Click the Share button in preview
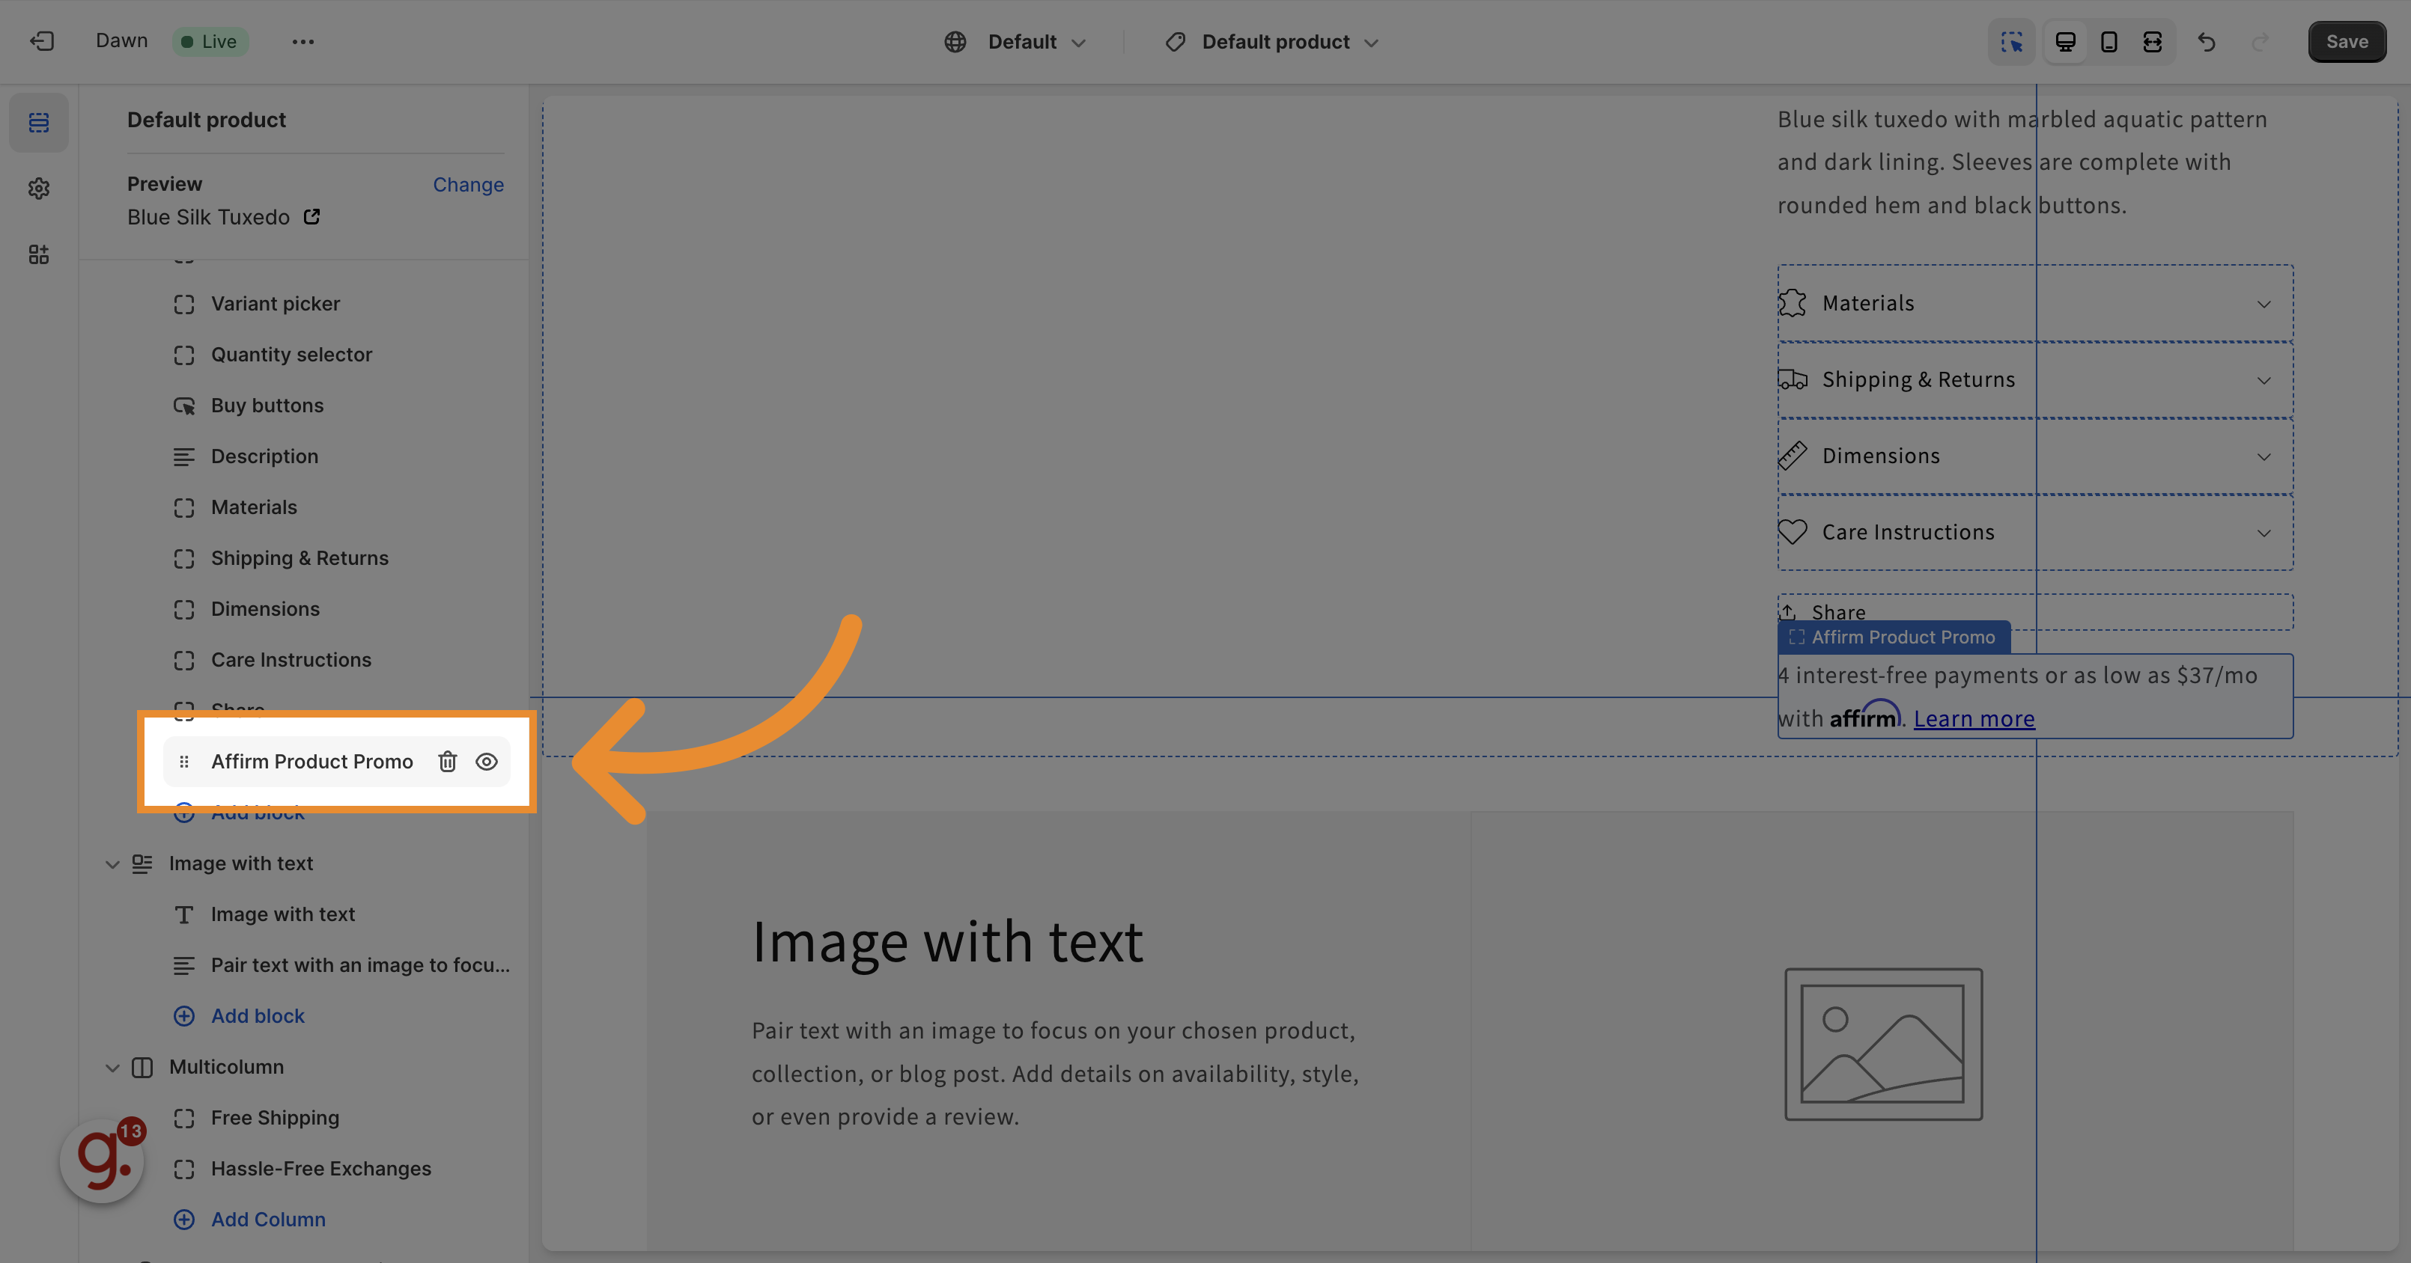 point(1823,612)
